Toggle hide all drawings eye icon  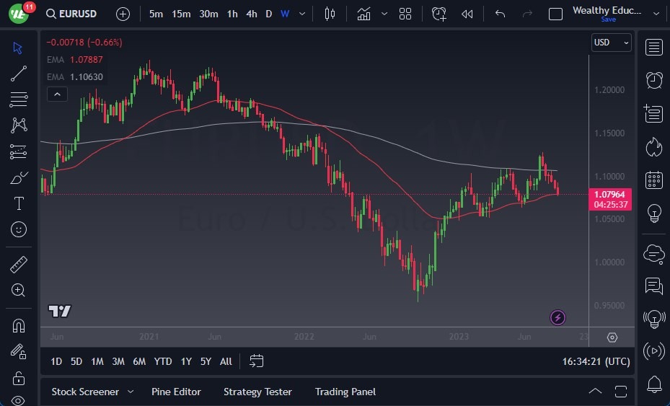point(19,400)
